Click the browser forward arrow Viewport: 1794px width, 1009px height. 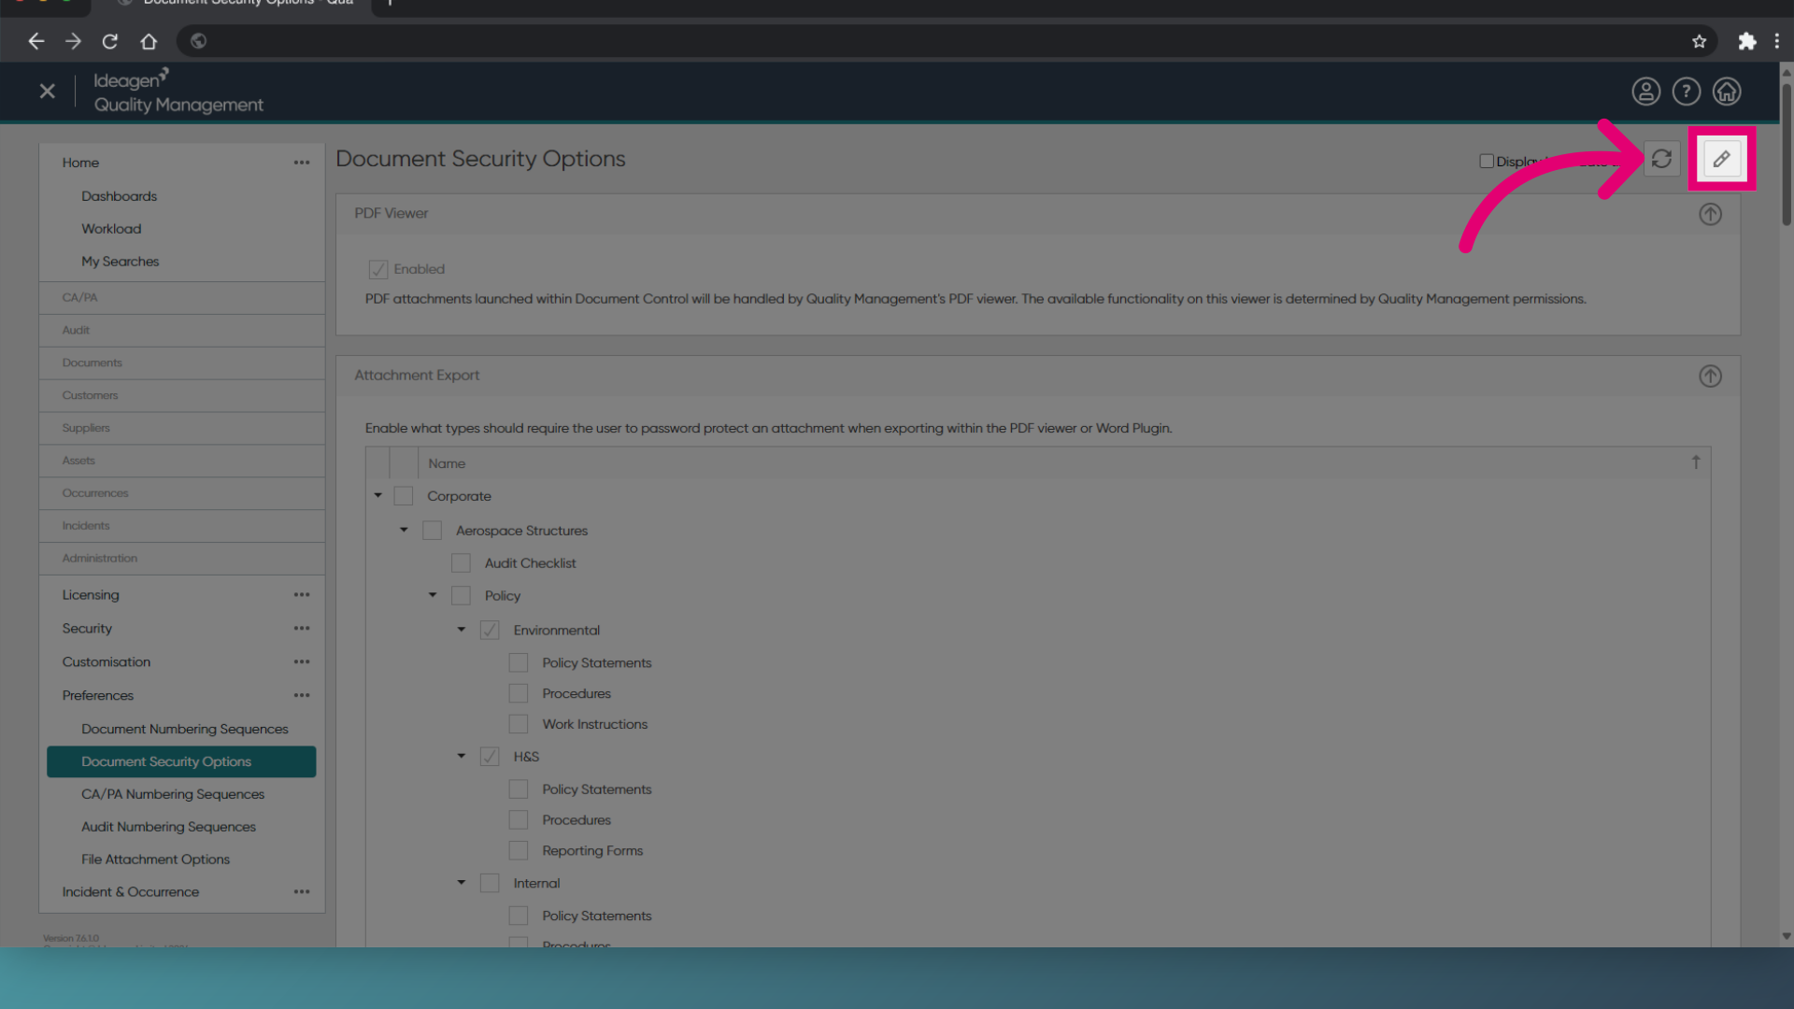pyautogui.click(x=73, y=41)
